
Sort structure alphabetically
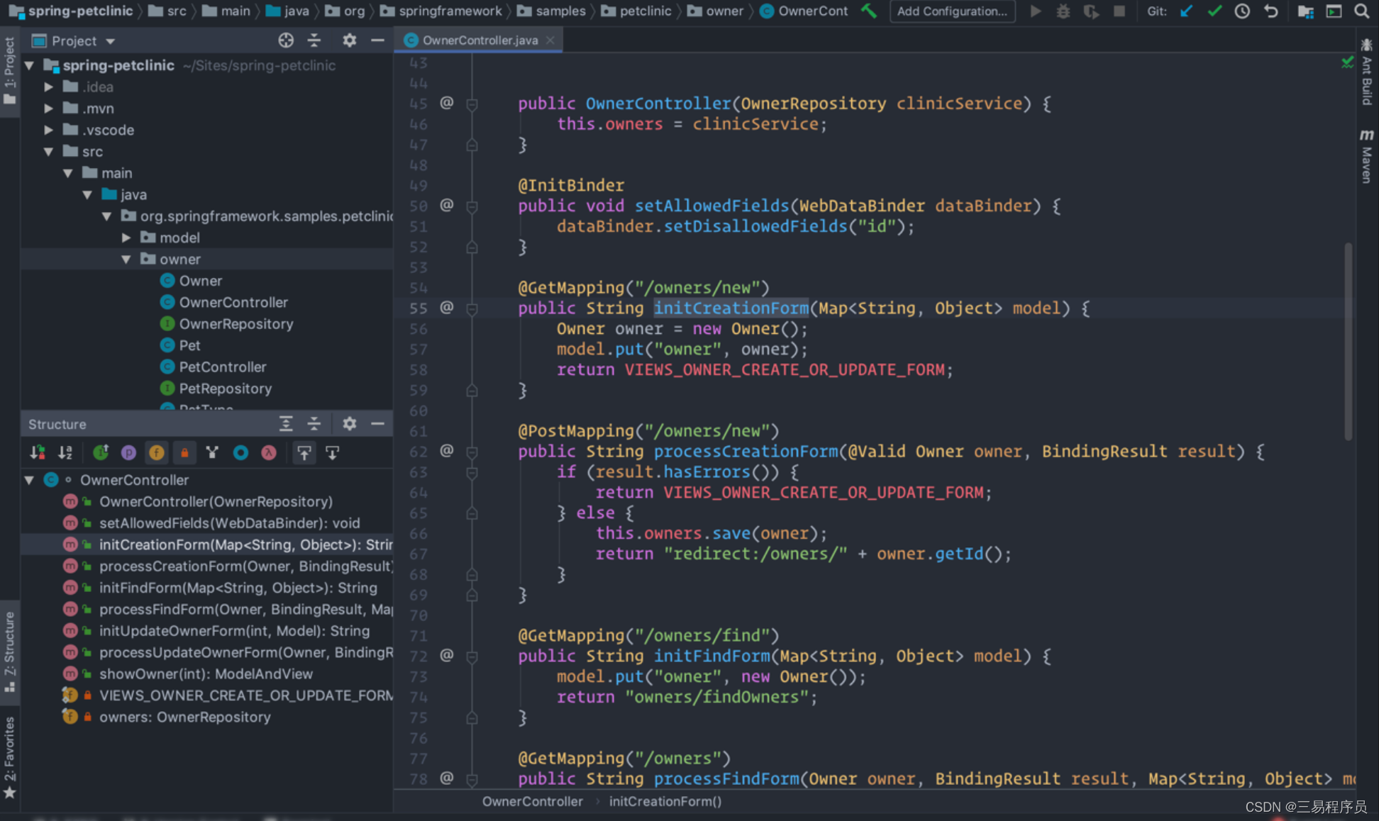[65, 452]
